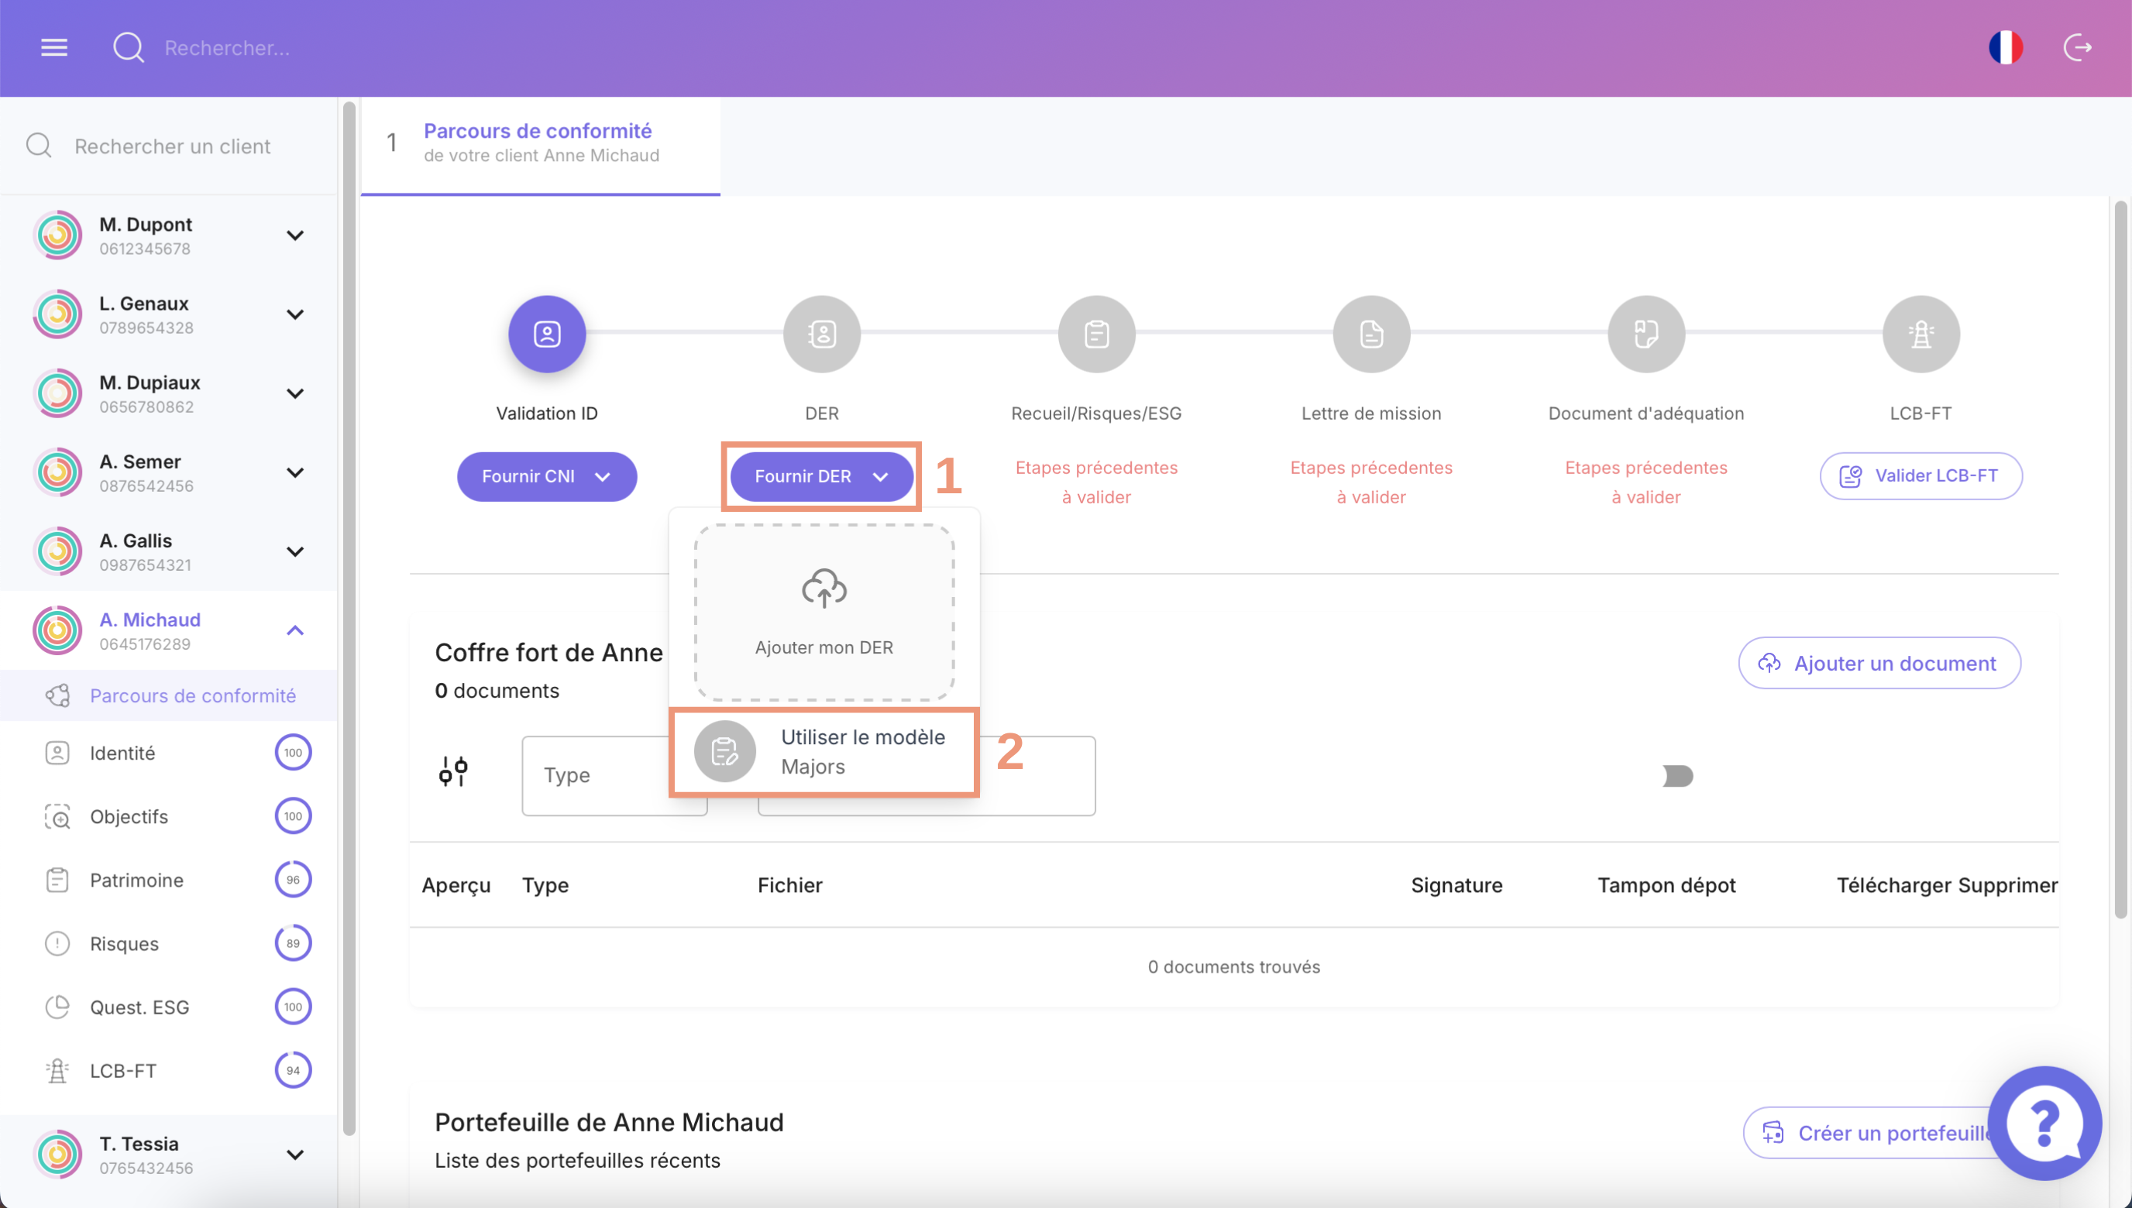Expand the Fournir CNI dropdown
The height and width of the screenshot is (1208, 2132).
(547, 476)
